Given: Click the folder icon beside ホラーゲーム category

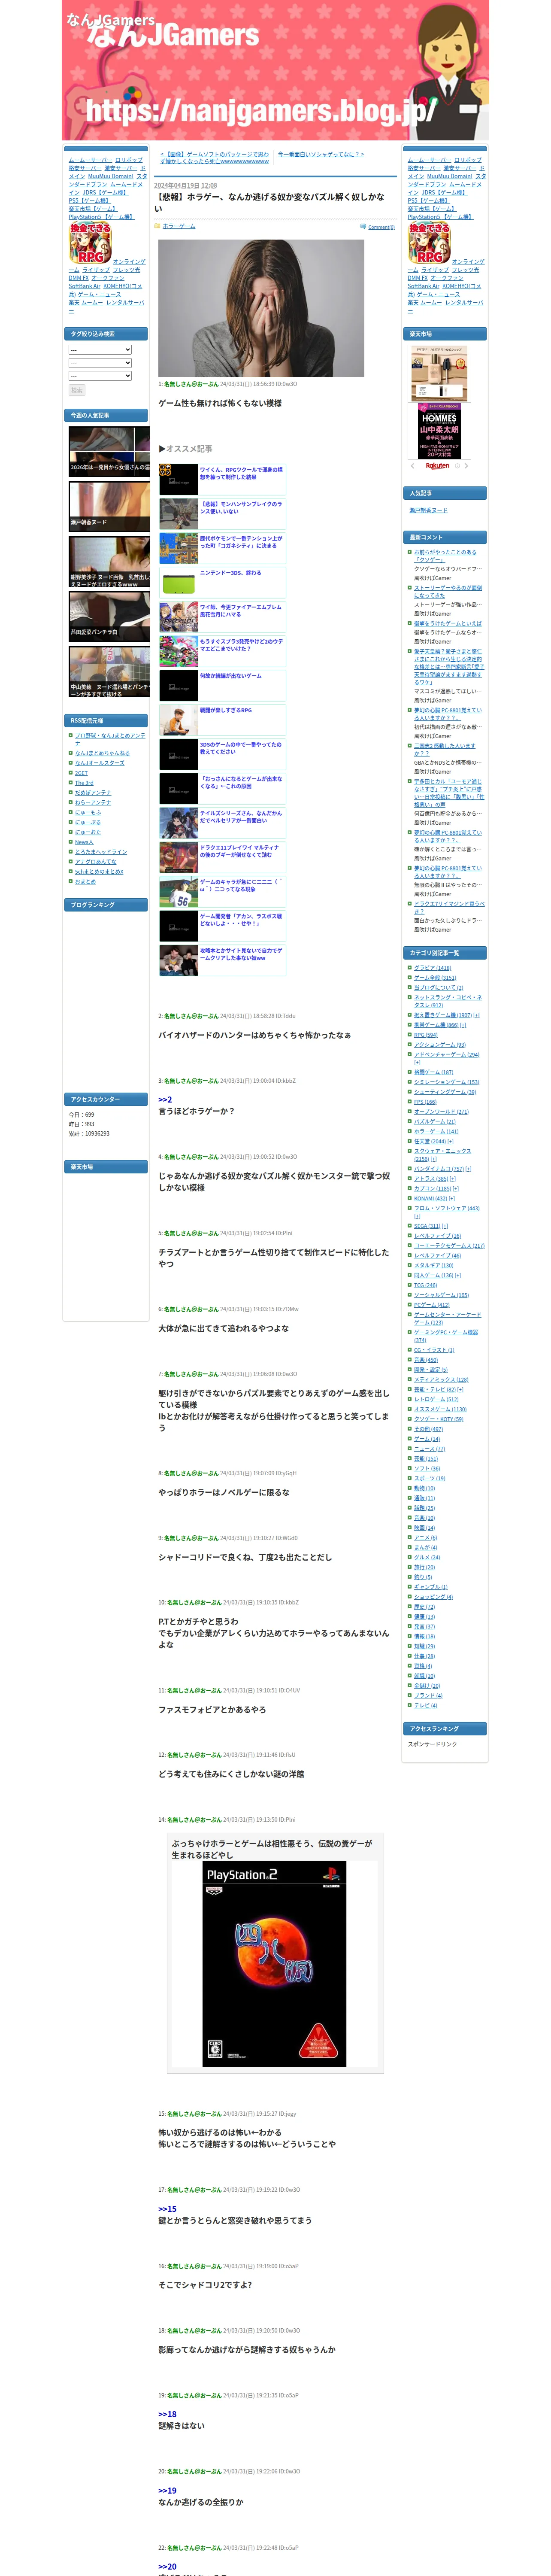Looking at the screenshot, I should click(x=157, y=226).
